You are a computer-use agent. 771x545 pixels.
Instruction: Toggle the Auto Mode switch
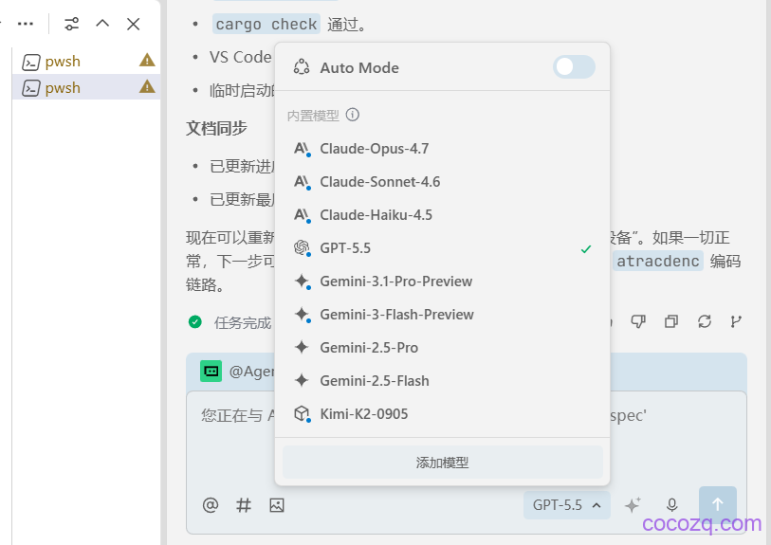pyautogui.click(x=574, y=67)
